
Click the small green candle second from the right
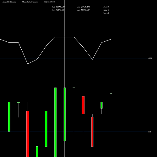[x=101, y=105]
